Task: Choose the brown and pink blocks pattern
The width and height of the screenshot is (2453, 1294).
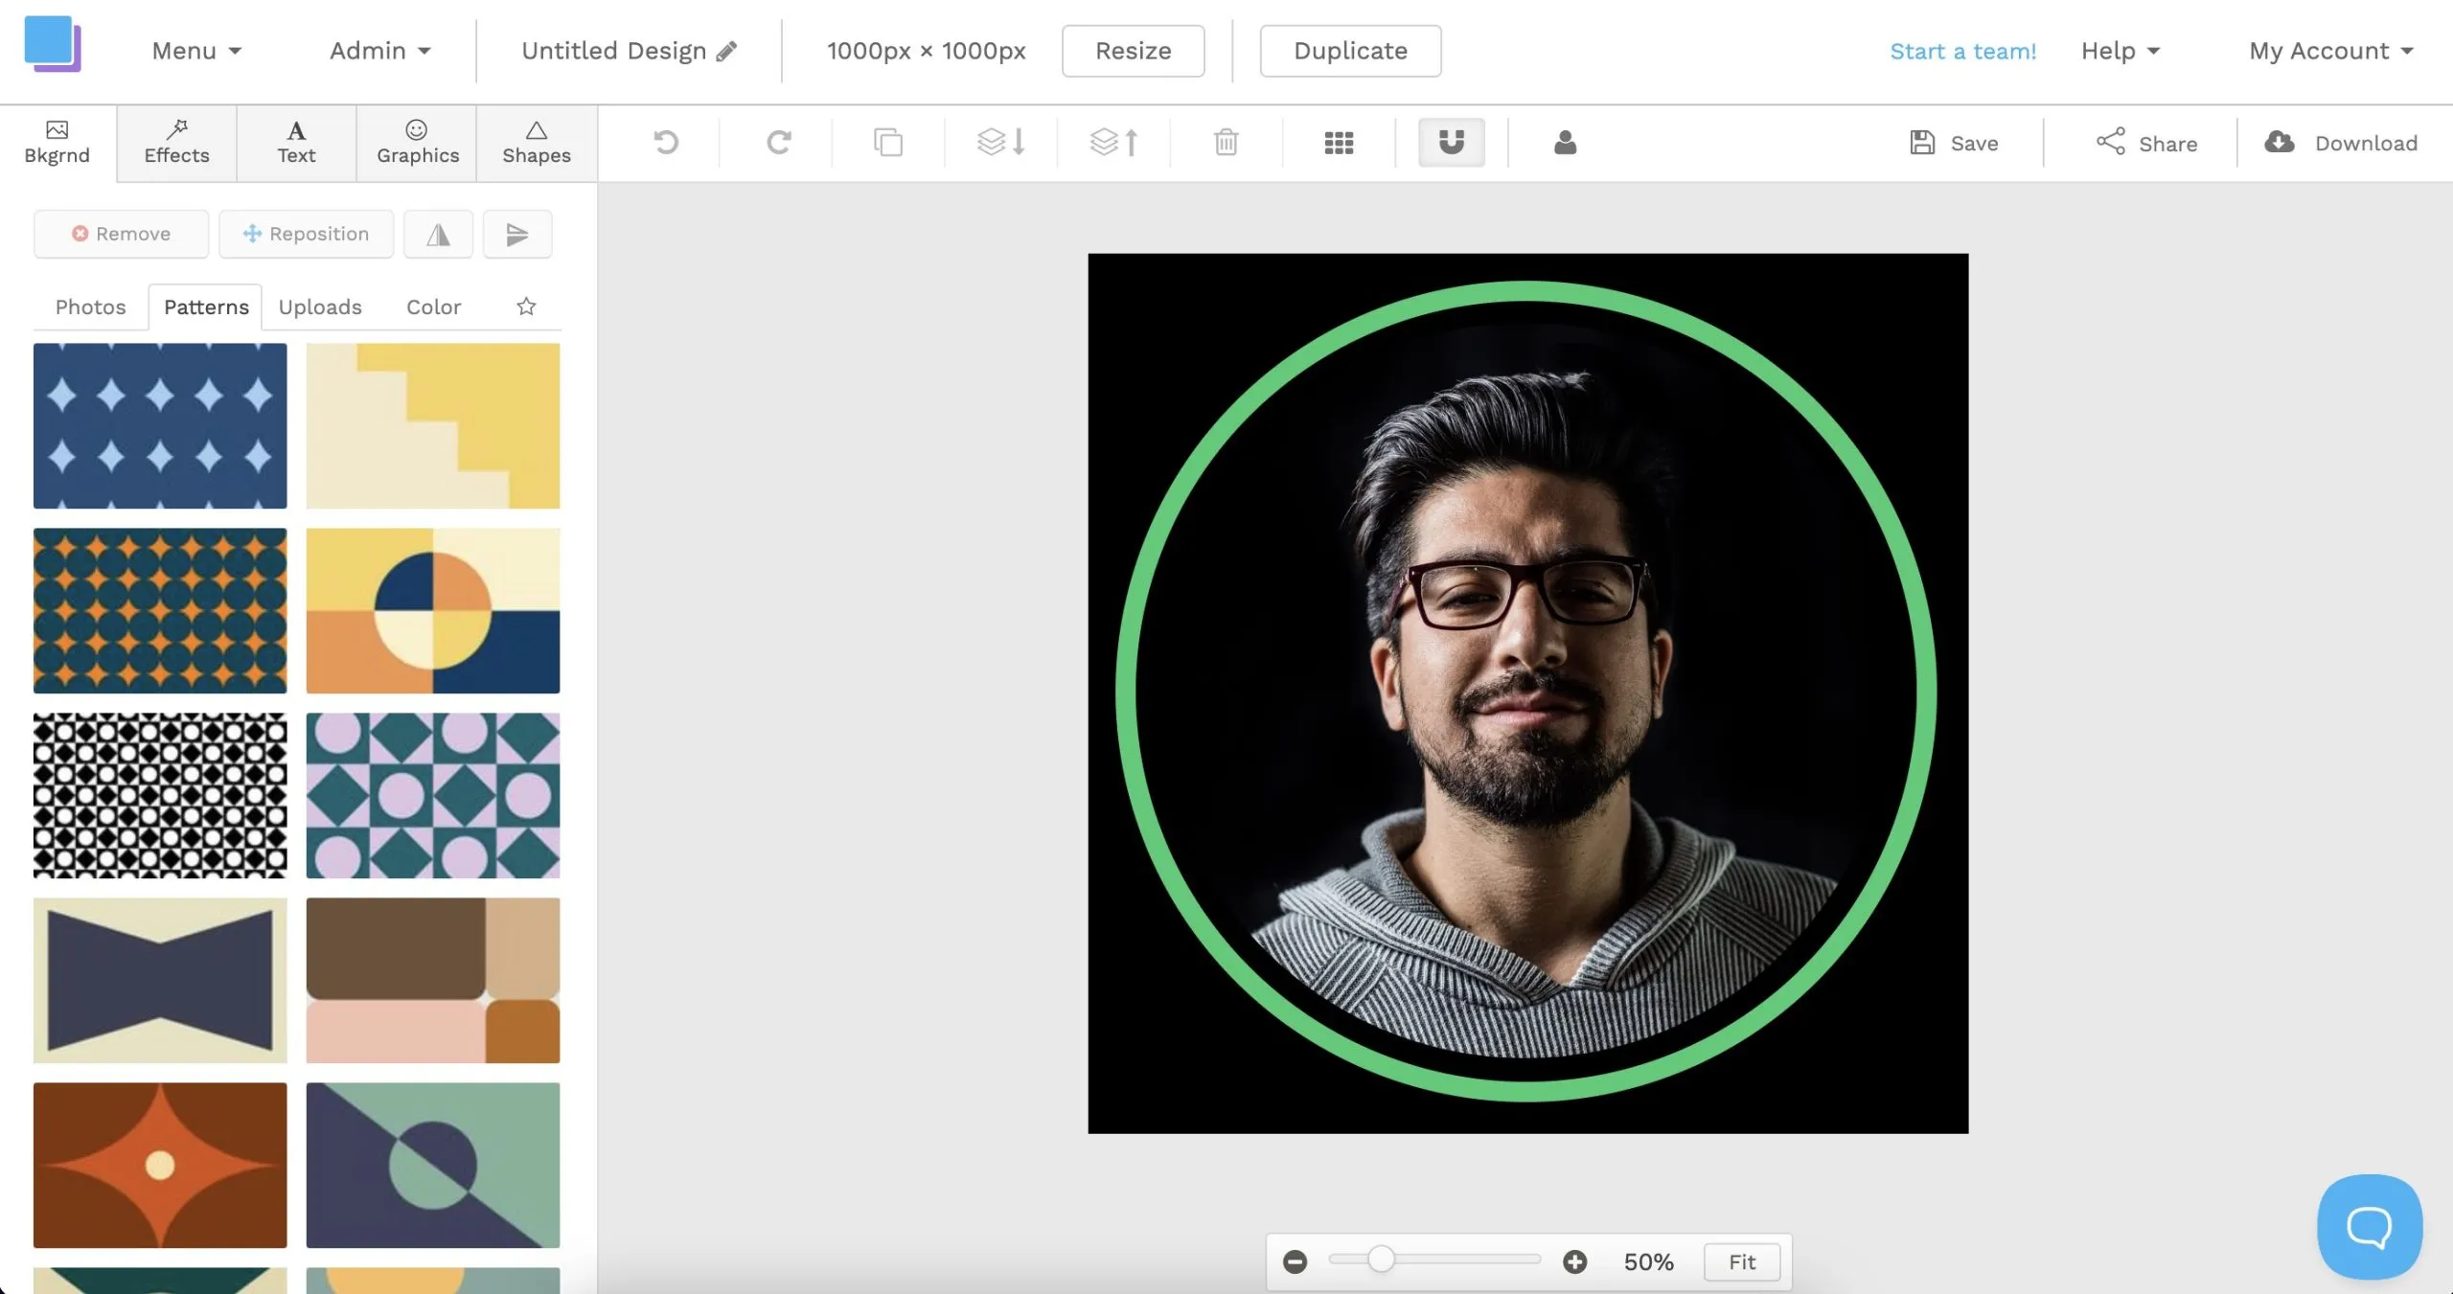Action: pos(433,980)
